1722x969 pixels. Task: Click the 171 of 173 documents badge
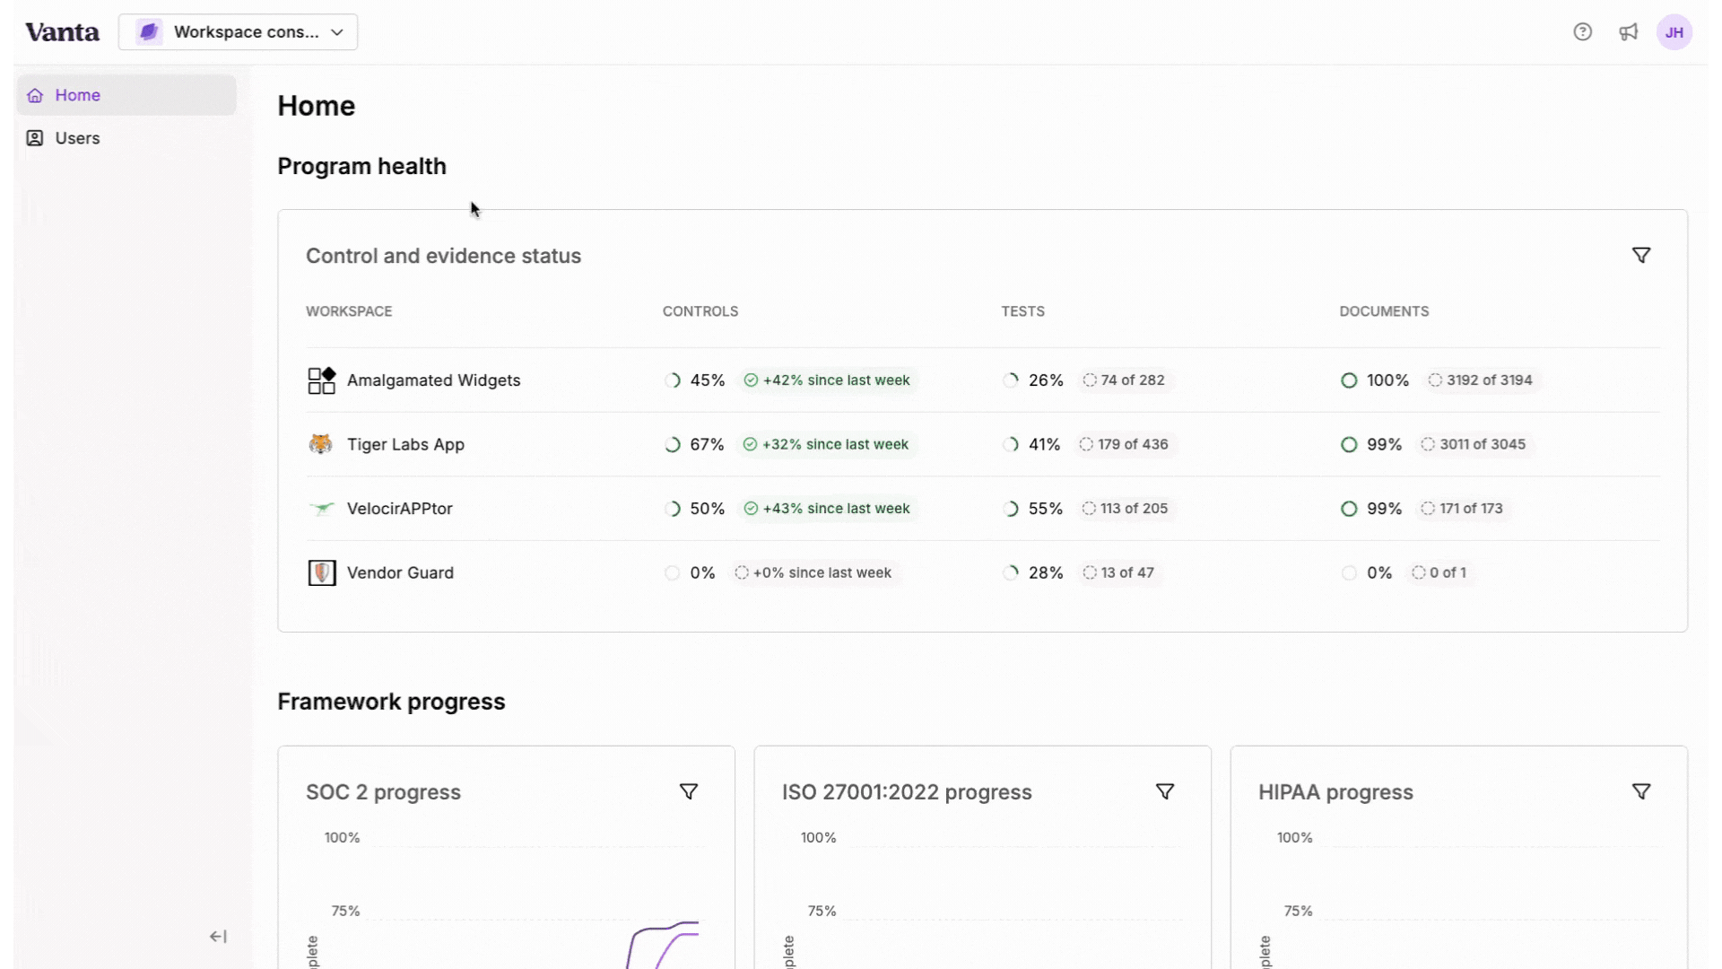click(1462, 509)
